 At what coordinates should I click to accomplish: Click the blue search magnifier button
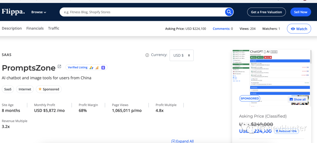tap(229, 12)
